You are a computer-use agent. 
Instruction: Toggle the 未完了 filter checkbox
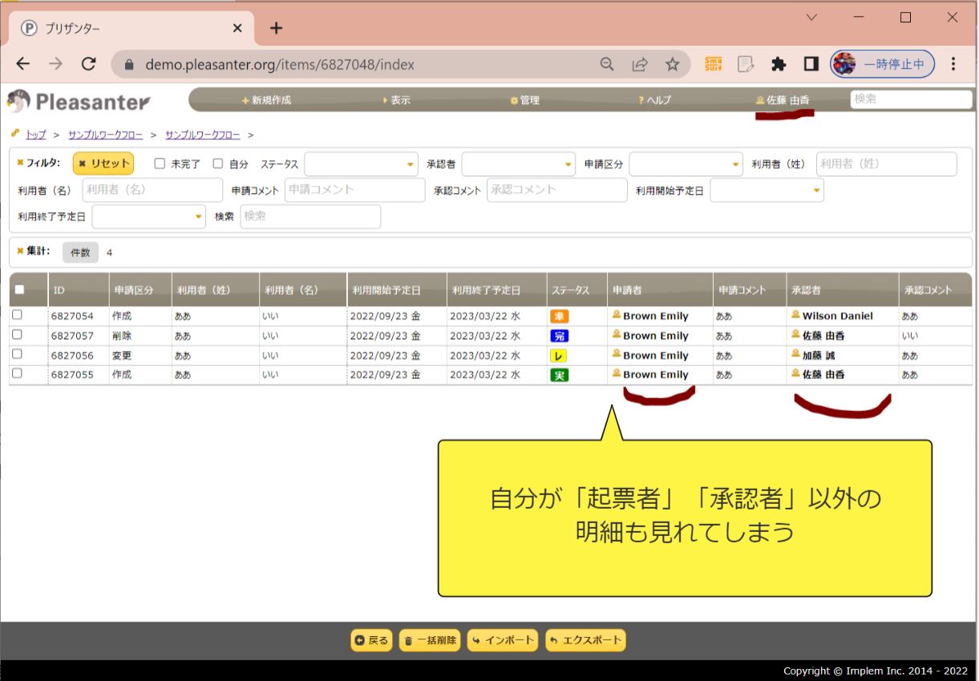point(160,163)
